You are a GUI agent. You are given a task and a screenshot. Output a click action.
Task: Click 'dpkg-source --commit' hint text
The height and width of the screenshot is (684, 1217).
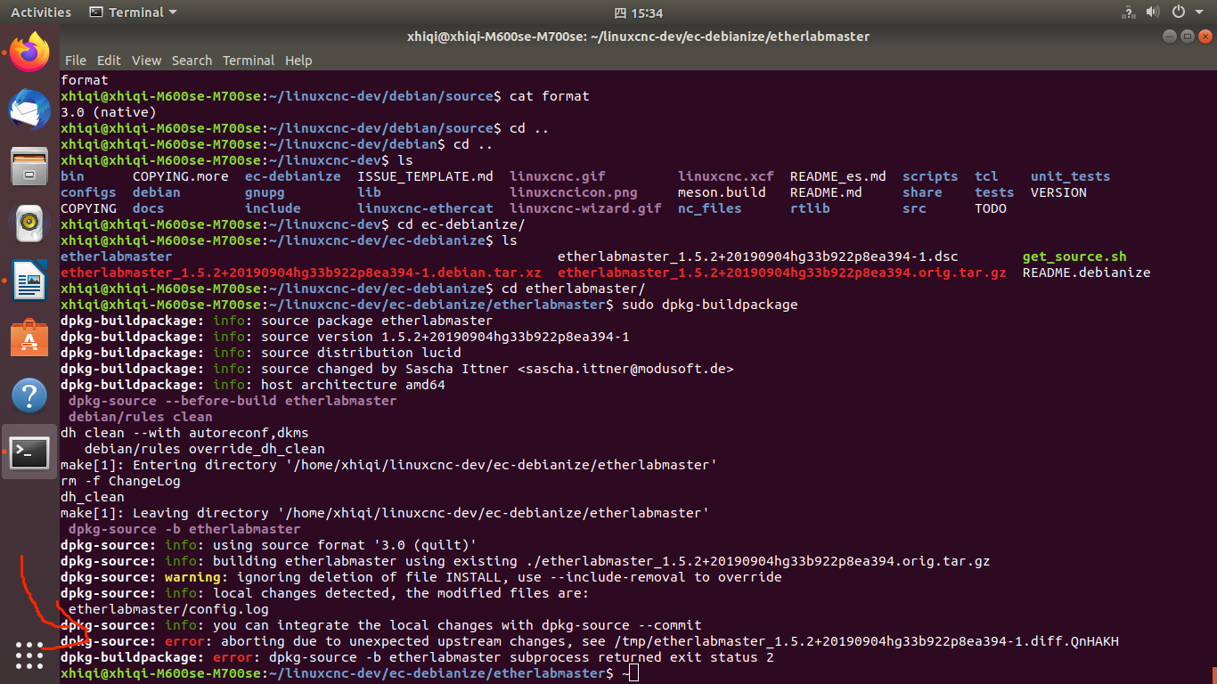click(x=621, y=625)
